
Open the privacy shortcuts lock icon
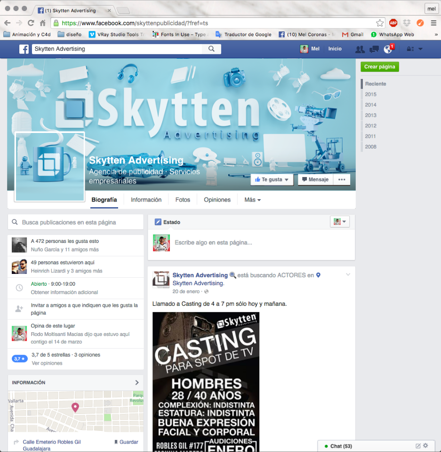point(410,49)
